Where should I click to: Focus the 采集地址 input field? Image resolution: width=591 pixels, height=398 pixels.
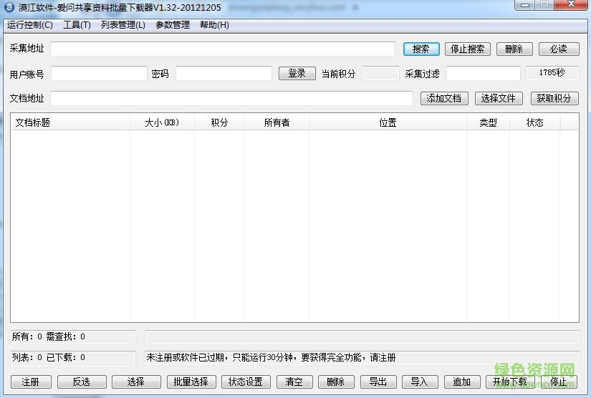pyautogui.click(x=222, y=49)
